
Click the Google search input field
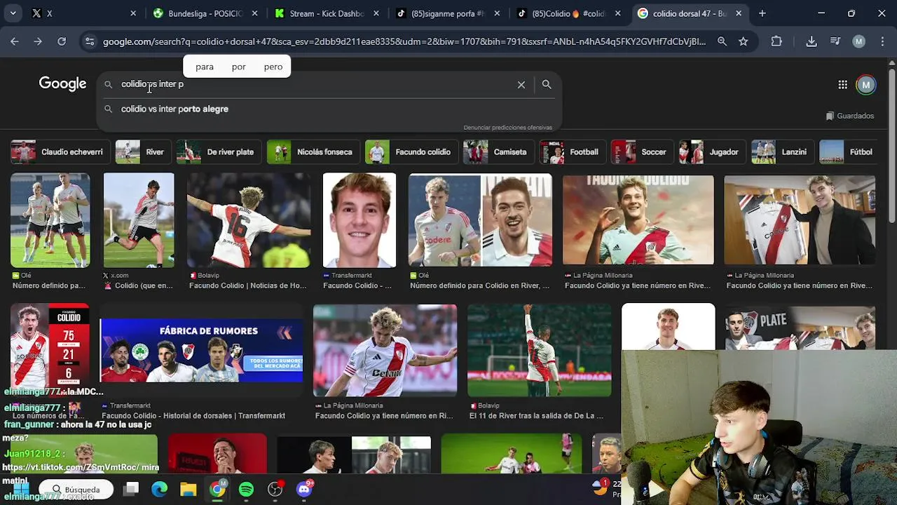click(x=315, y=84)
